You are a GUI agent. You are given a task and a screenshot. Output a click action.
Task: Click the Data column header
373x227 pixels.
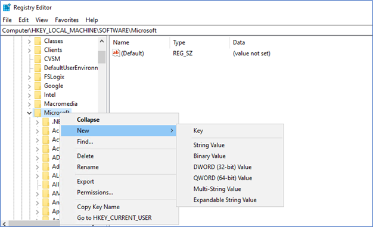[239, 42]
